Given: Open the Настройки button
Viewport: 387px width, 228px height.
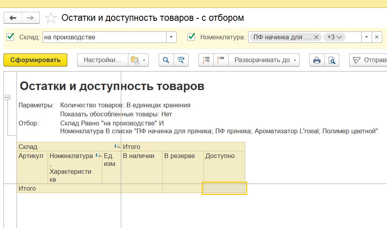Looking at the screenshot, I should point(102,60).
